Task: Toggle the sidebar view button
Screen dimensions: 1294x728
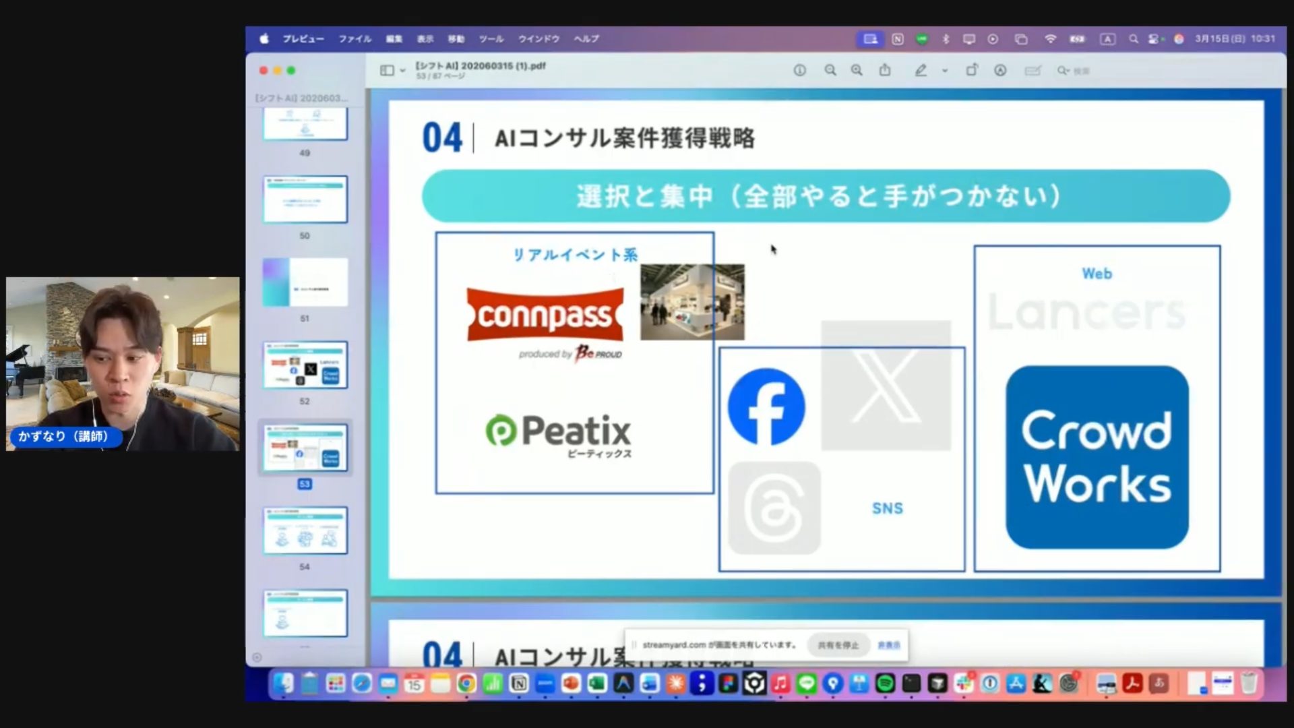Action: pos(387,70)
